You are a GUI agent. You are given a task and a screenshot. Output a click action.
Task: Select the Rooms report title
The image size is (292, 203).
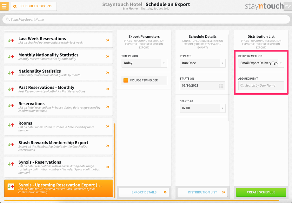pos(25,123)
